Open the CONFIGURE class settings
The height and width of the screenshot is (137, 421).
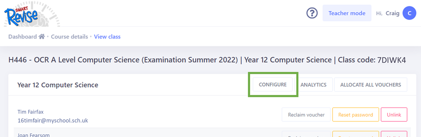coord(272,85)
